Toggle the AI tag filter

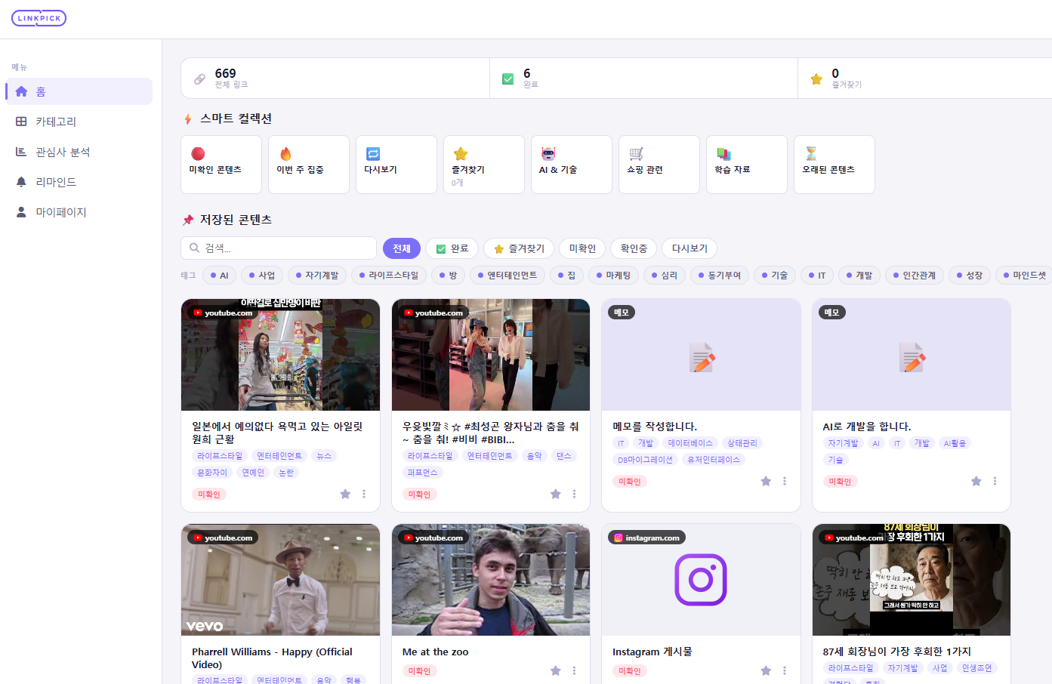pyautogui.click(x=219, y=276)
